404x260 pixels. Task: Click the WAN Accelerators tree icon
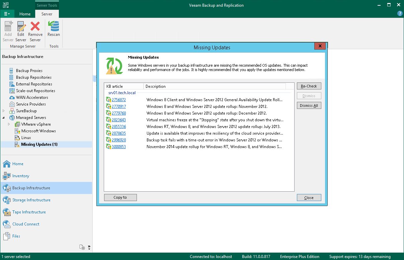(12, 97)
